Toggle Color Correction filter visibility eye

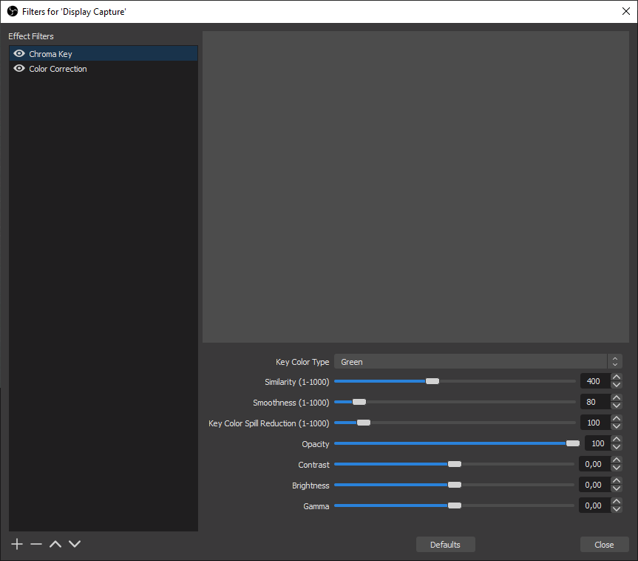tap(19, 69)
